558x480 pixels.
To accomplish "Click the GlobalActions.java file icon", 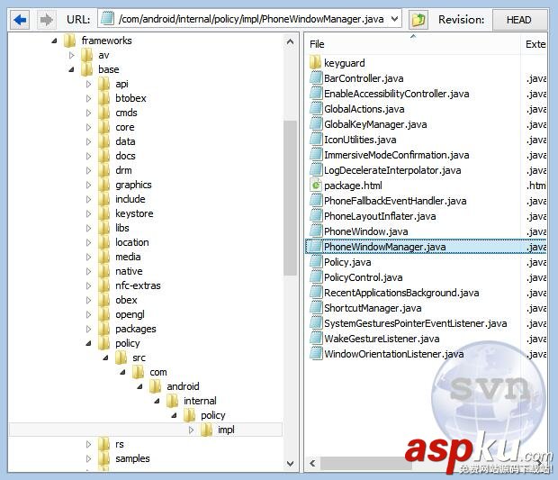I will click(x=316, y=109).
